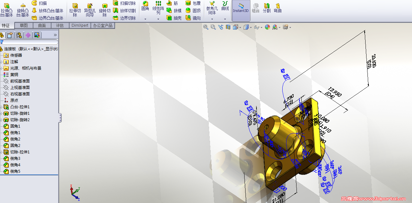Open the 异型孔向导 hole wizard
This screenshot has height=203, width=412.
(x=90, y=10)
